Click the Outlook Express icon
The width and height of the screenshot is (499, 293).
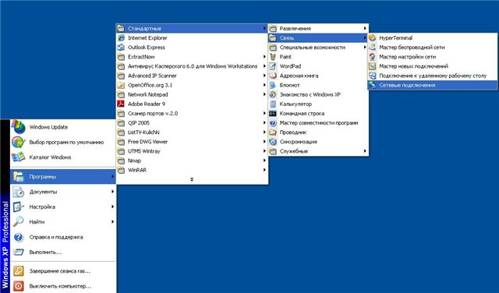click(121, 48)
